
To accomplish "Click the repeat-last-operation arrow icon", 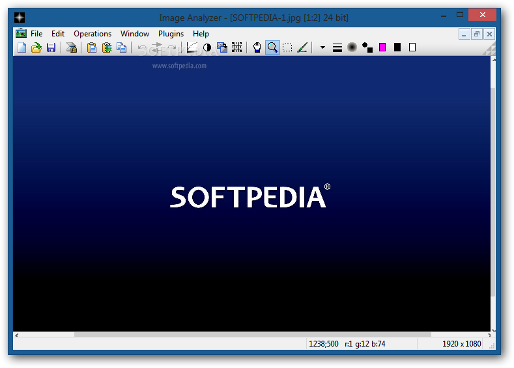I will 157,47.
